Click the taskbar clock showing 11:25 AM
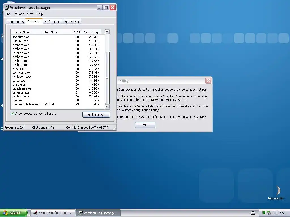The width and height of the screenshot is (290, 217). coord(280,213)
